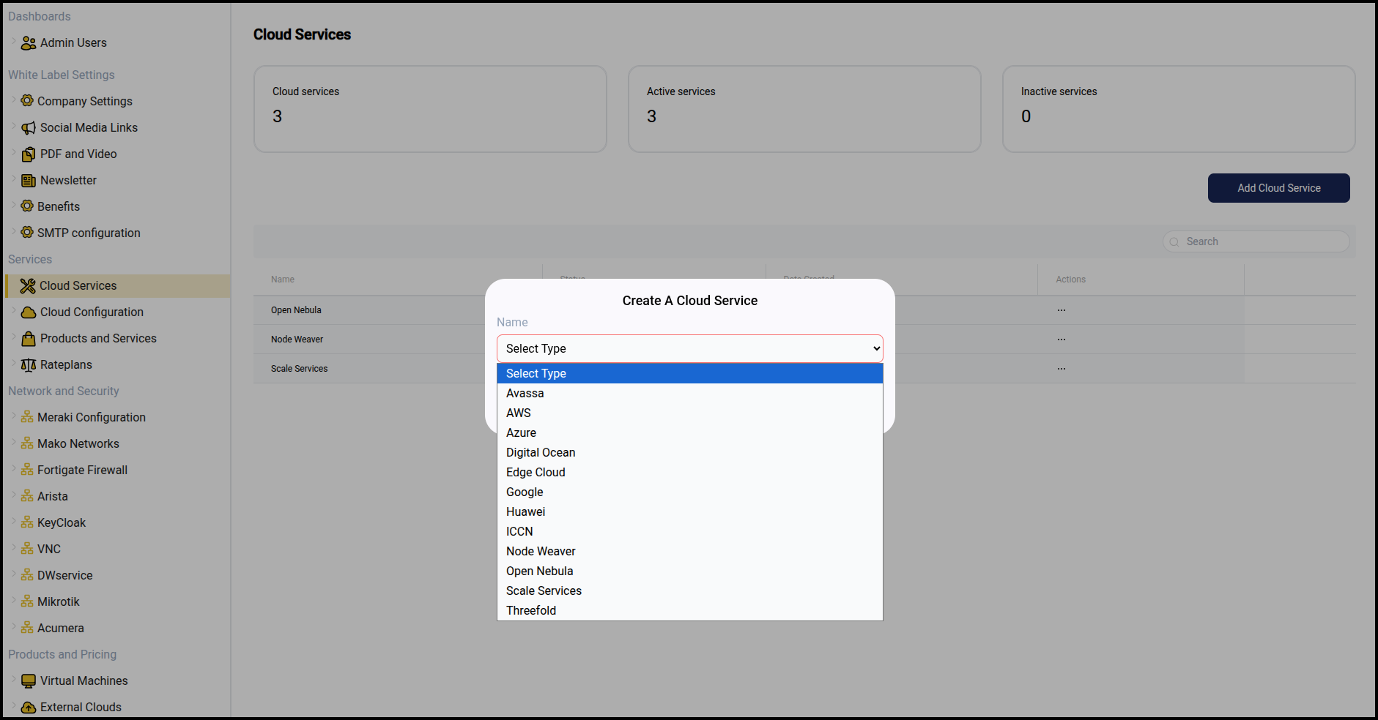Select Node Weaver option in dropdown list
The width and height of the screenshot is (1378, 720).
click(x=690, y=552)
